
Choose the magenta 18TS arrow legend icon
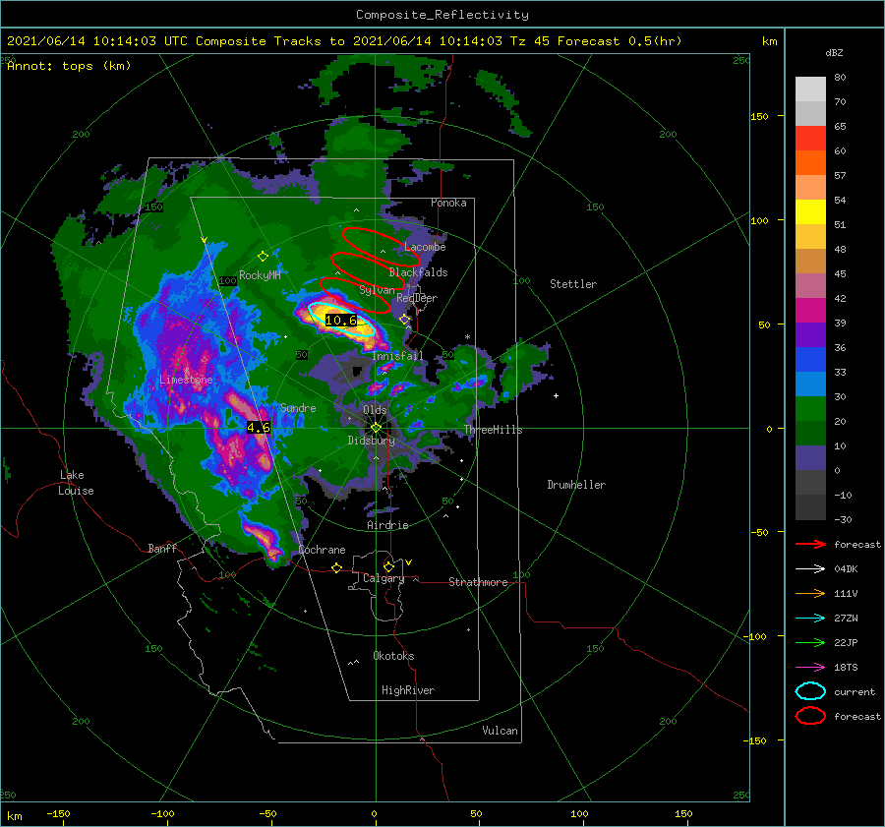pos(810,668)
